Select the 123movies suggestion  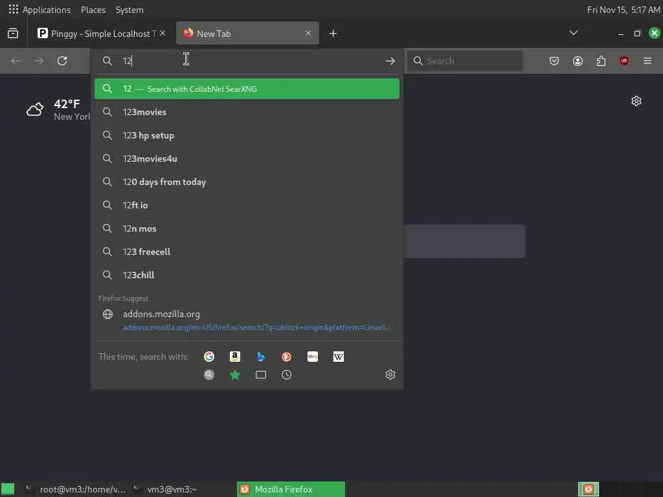pyautogui.click(x=247, y=112)
